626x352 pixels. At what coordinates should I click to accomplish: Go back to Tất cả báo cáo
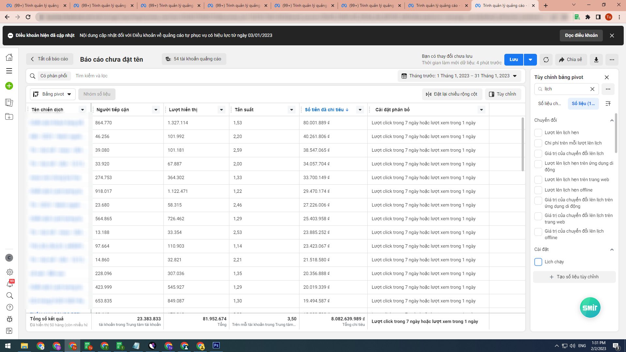pyautogui.click(x=50, y=59)
